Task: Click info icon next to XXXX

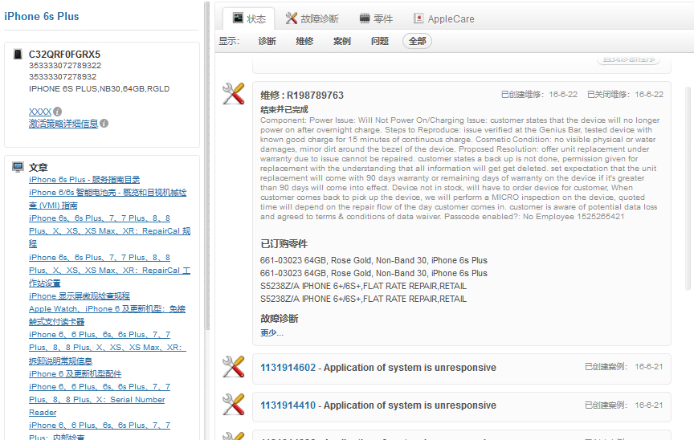Action: point(58,112)
